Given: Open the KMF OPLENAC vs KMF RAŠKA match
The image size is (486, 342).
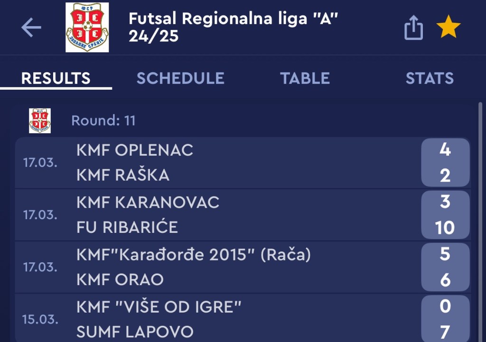Looking at the screenshot, I should [x=214, y=163].
